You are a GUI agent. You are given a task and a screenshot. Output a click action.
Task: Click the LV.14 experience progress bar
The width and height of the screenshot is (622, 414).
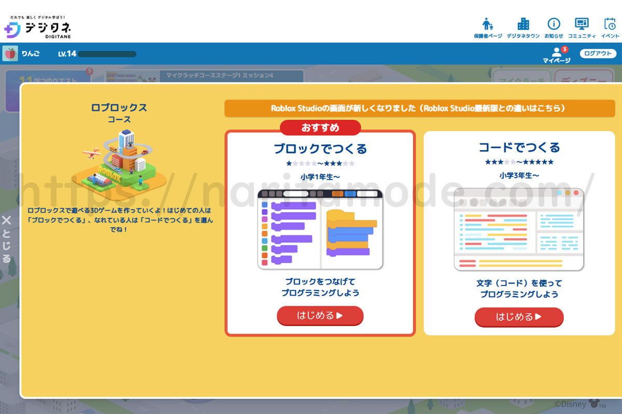(107, 54)
